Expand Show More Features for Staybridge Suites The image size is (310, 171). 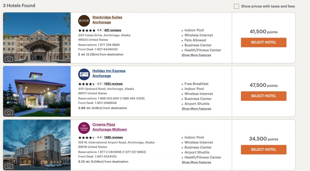[196, 55]
